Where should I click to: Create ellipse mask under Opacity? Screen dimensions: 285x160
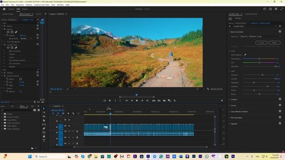click(8, 32)
